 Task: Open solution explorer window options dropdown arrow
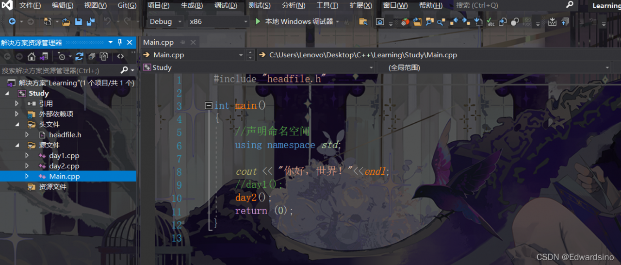111,42
